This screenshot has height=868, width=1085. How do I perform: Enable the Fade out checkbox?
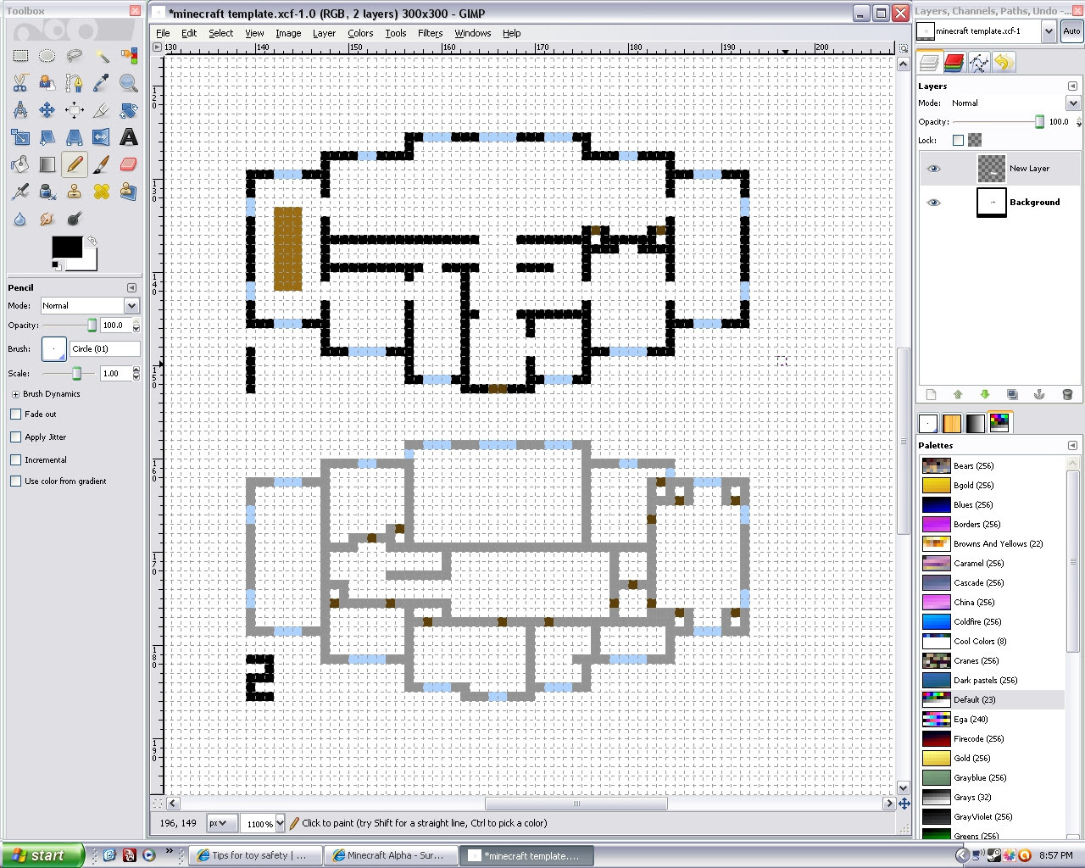point(15,415)
